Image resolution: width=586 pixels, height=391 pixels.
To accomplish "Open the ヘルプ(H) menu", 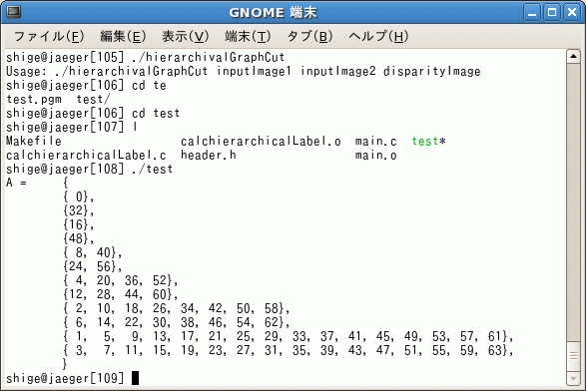I will coord(378,36).
